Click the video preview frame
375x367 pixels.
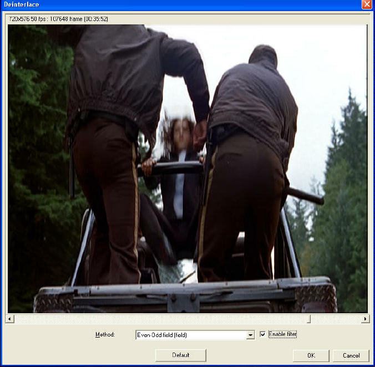(x=187, y=169)
